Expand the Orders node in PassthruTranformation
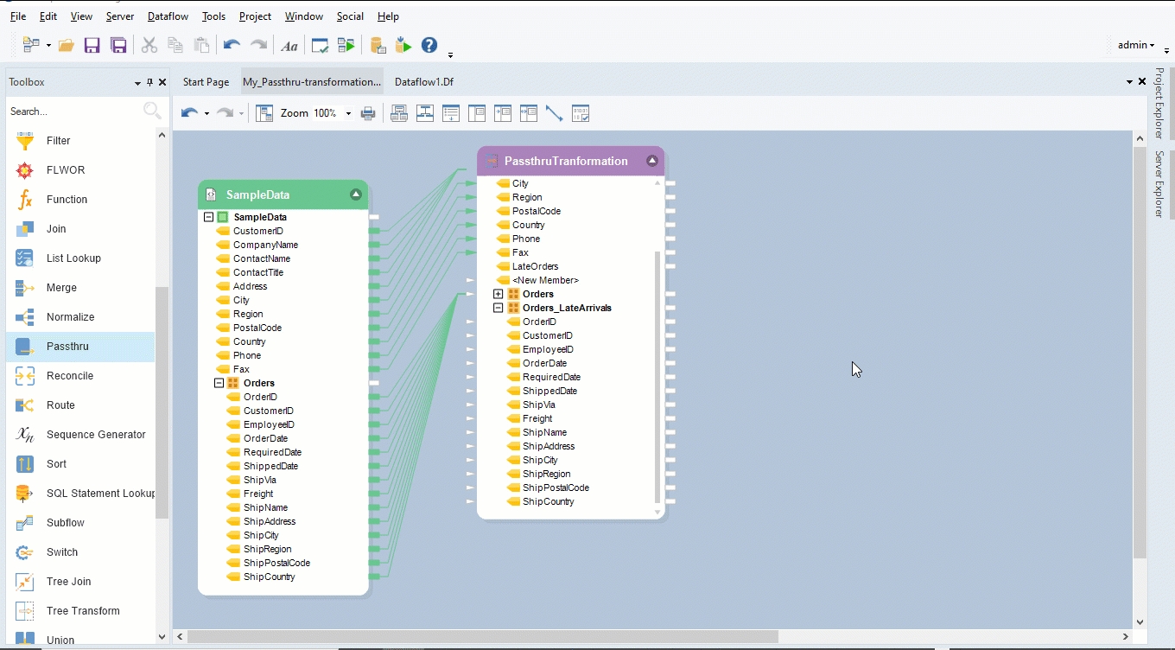The width and height of the screenshot is (1175, 650). click(499, 294)
